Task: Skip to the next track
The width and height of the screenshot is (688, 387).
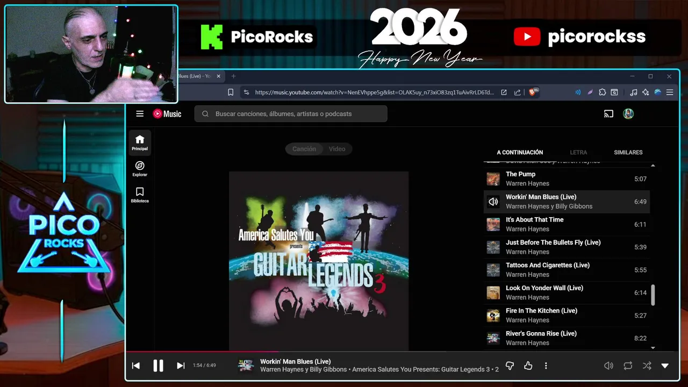Action: point(181,365)
